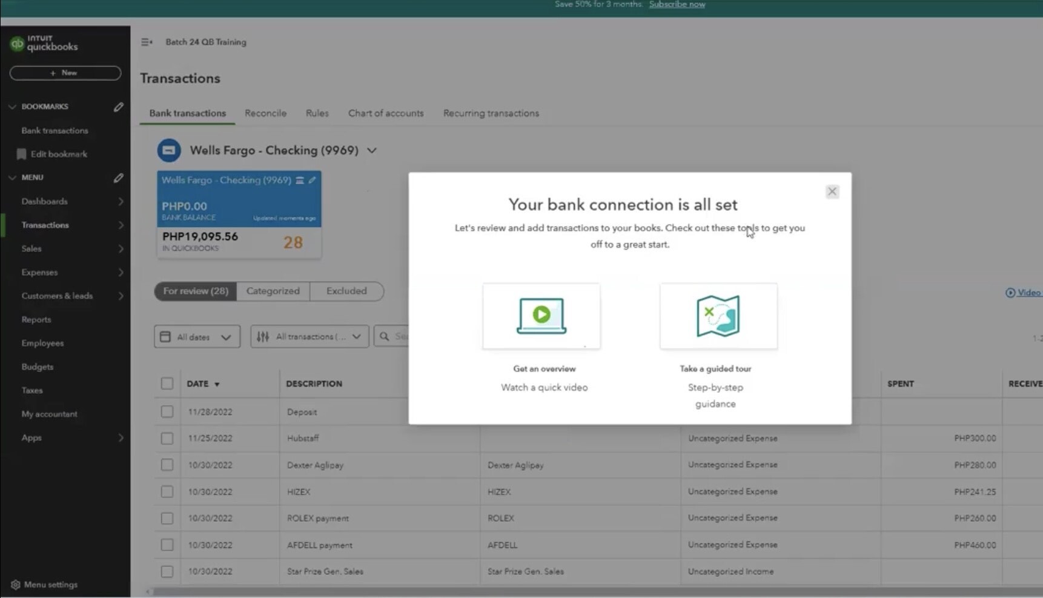Image resolution: width=1043 pixels, height=598 pixels.
Task: Edit Wells Fargo account card pencil icon
Action: (312, 180)
